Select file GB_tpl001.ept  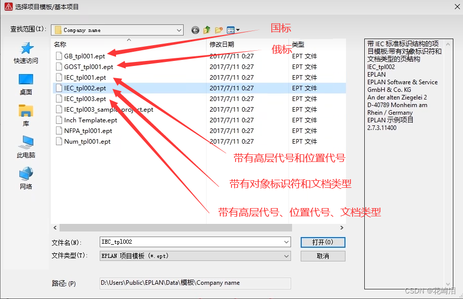pyautogui.click(x=84, y=56)
